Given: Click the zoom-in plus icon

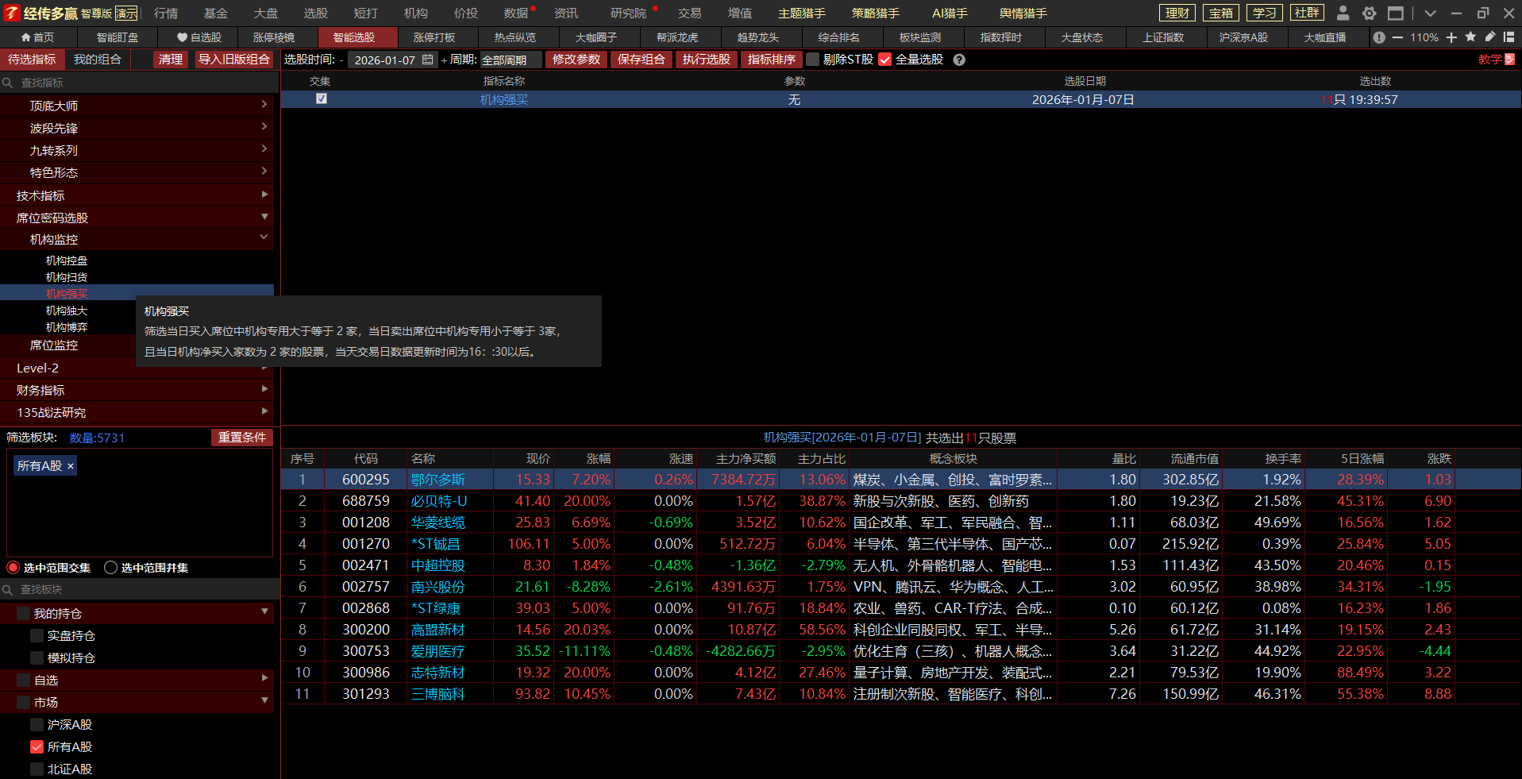Looking at the screenshot, I should coord(1451,37).
